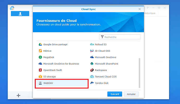This screenshot has height=104, width=180.
Task: Choose the Tencent Cloud COS icon
Action: pos(92,77)
